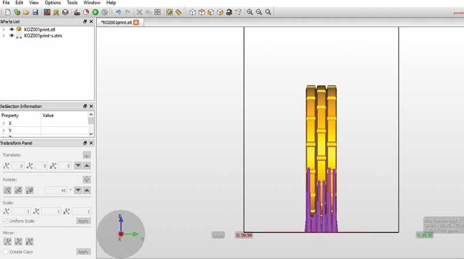Toggle the Uniform Scale checkbox
Viewport: 464px width, 259px height.
pyautogui.click(x=6, y=221)
